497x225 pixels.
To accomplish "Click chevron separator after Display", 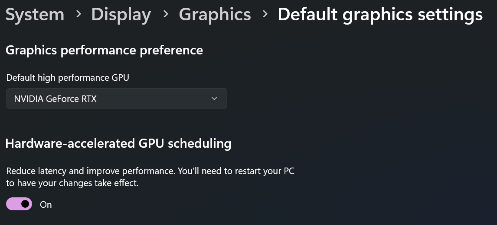I will point(166,14).
